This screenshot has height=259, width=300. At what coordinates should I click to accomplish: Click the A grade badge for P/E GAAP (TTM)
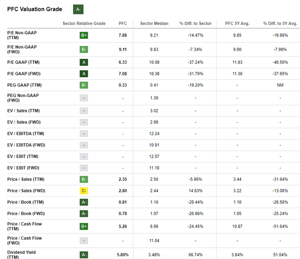pos(84,61)
